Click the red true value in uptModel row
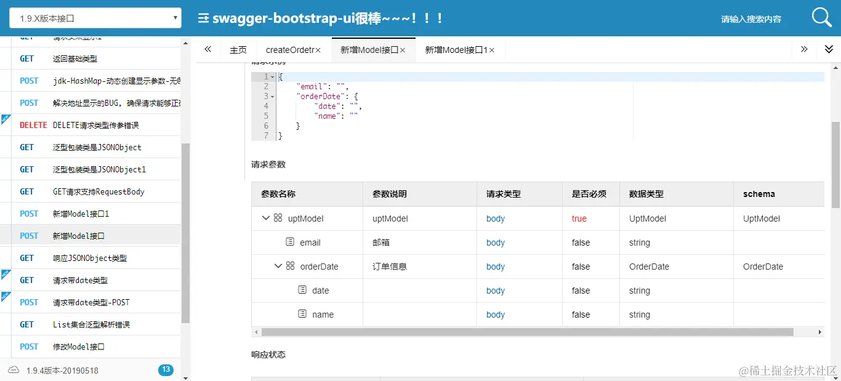This screenshot has width=841, height=381. 579,219
